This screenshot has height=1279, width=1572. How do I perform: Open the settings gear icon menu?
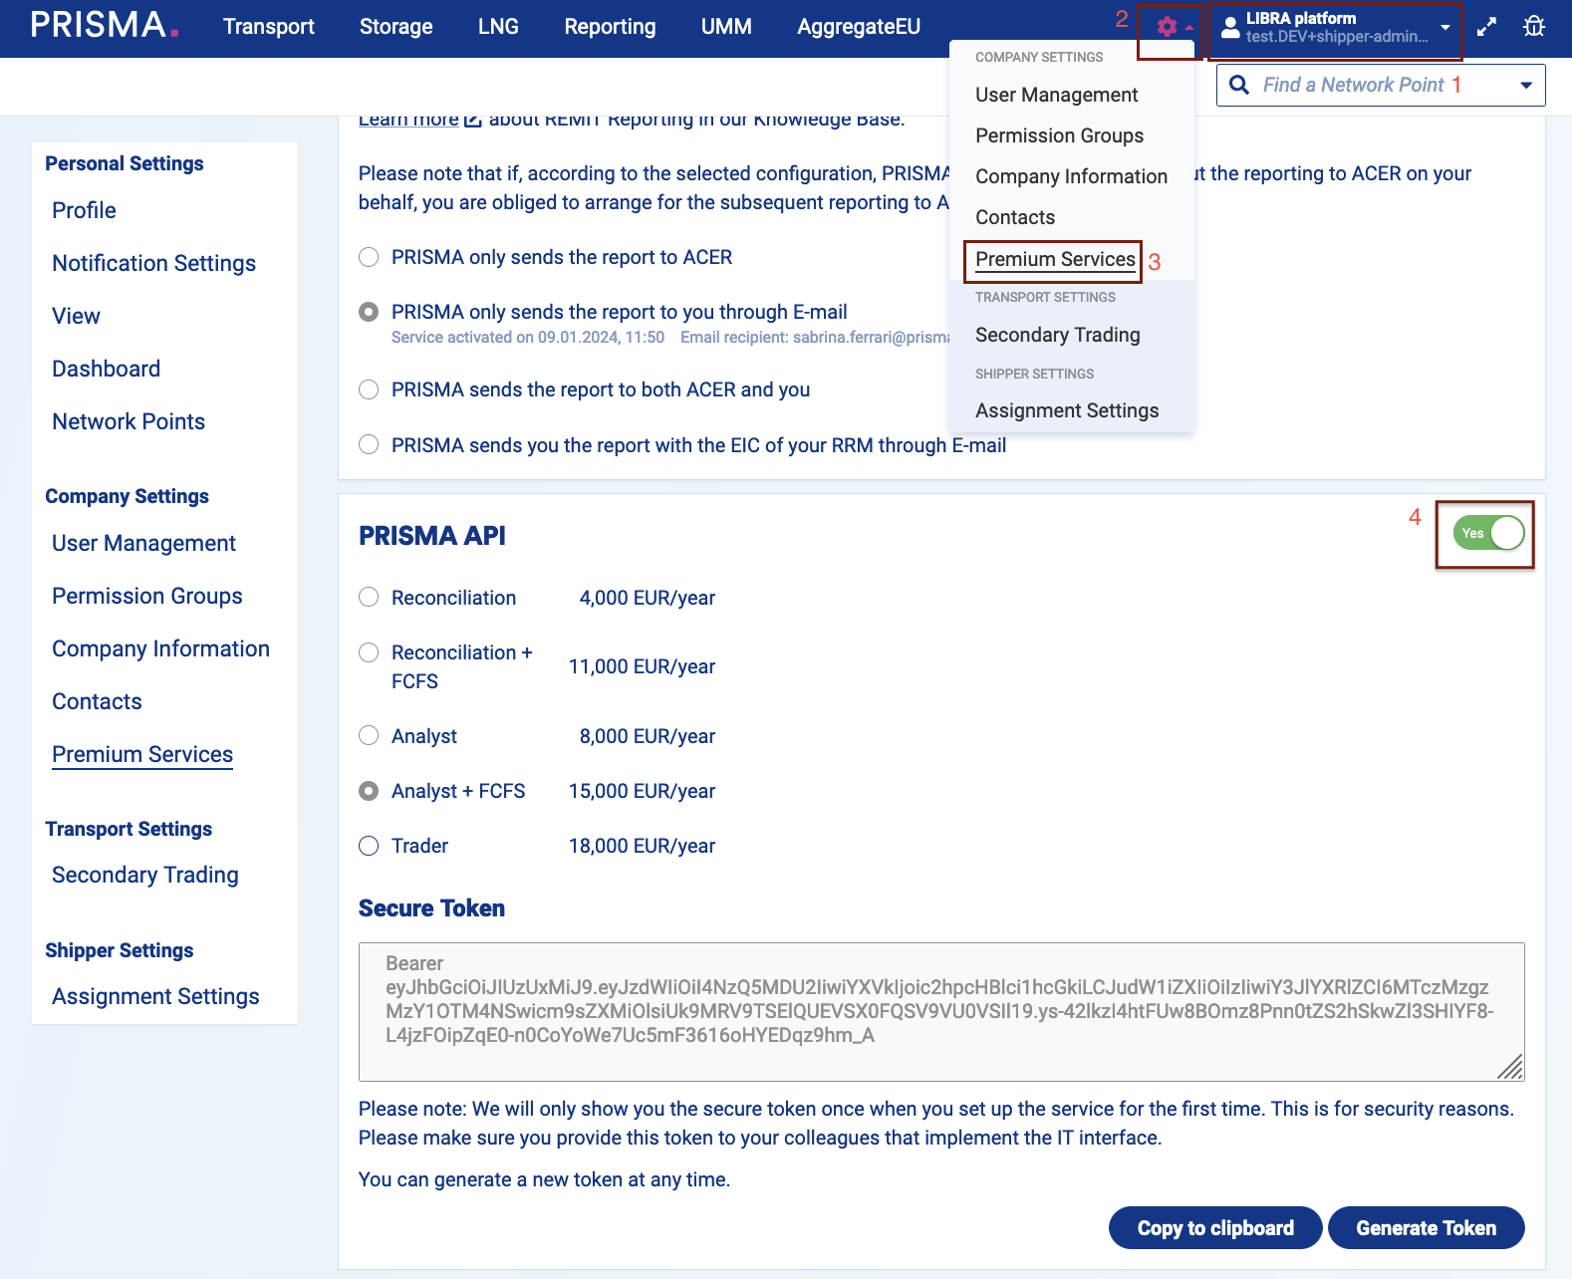(1168, 27)
